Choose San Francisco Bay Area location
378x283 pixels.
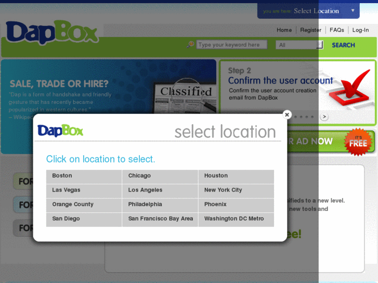[160, 220]
